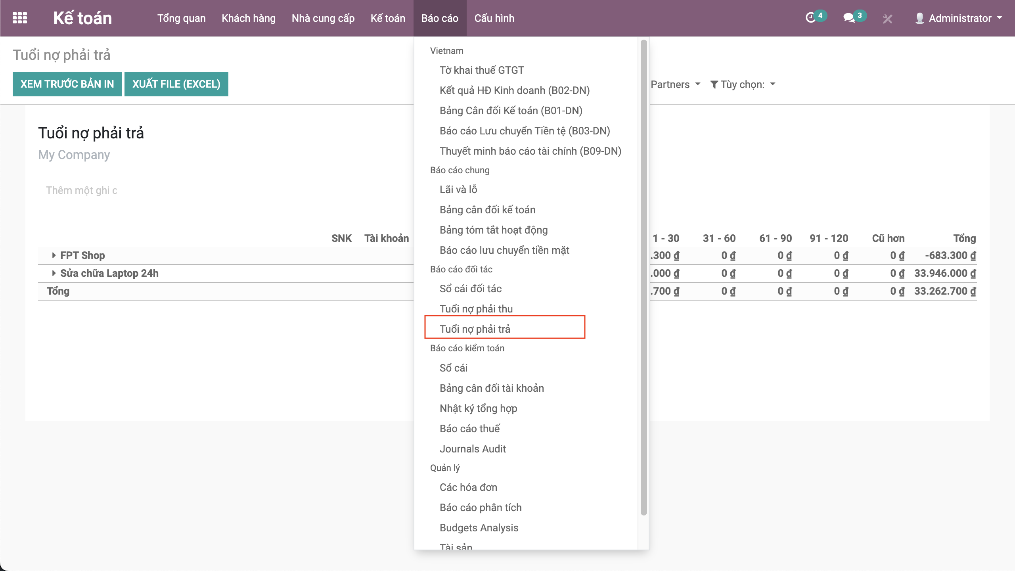This screenshot has height=571, width=1015.
Task: Click the dropdown menu vertical scrollbar
Action: point(643,278)
